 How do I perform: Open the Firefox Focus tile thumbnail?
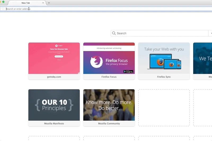(109, 58)
